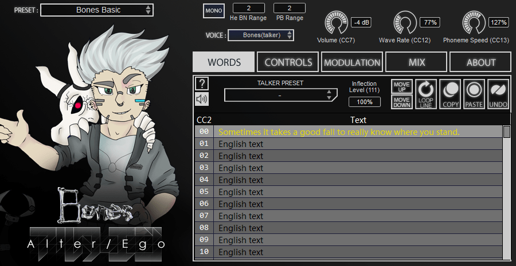Click the Undo icon
This screenshot has width=516, height=266.
tap(498, 94)
